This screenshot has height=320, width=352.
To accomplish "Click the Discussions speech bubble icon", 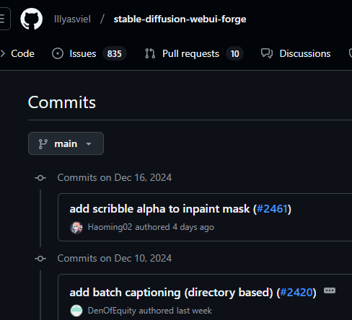I will click(x=267, y=53).
